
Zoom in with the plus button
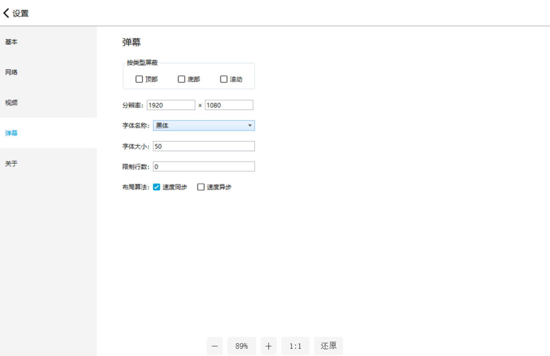click(269, 346)
